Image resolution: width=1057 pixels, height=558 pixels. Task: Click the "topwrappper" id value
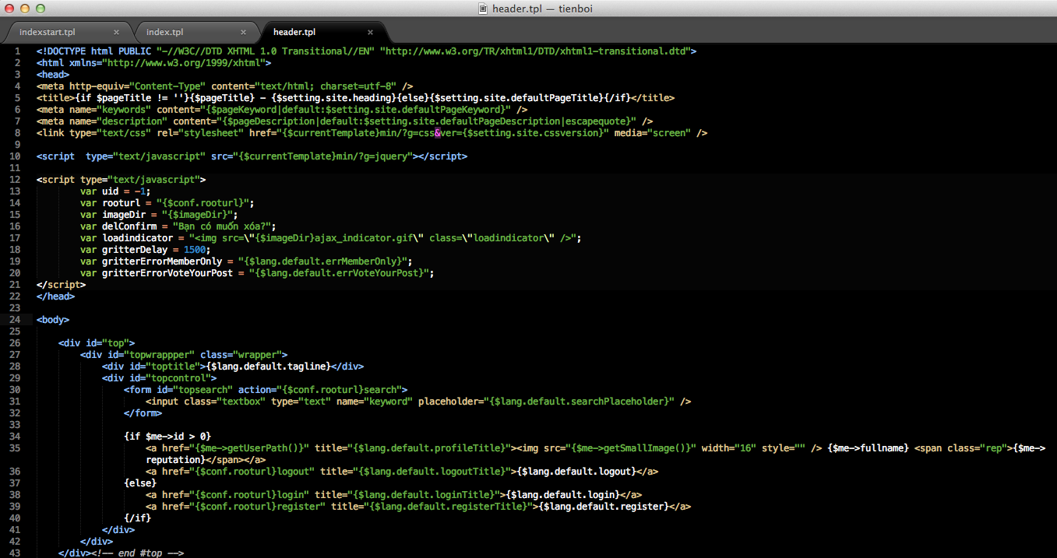tap(159, 355)
